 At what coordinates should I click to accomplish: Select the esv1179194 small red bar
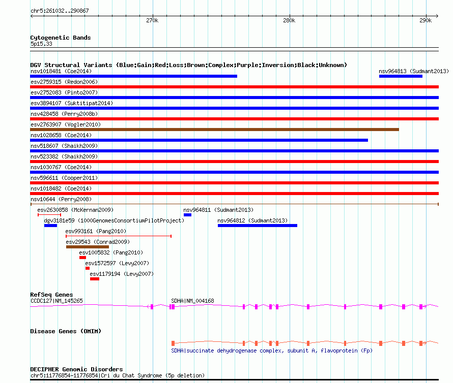coord(95,279)
